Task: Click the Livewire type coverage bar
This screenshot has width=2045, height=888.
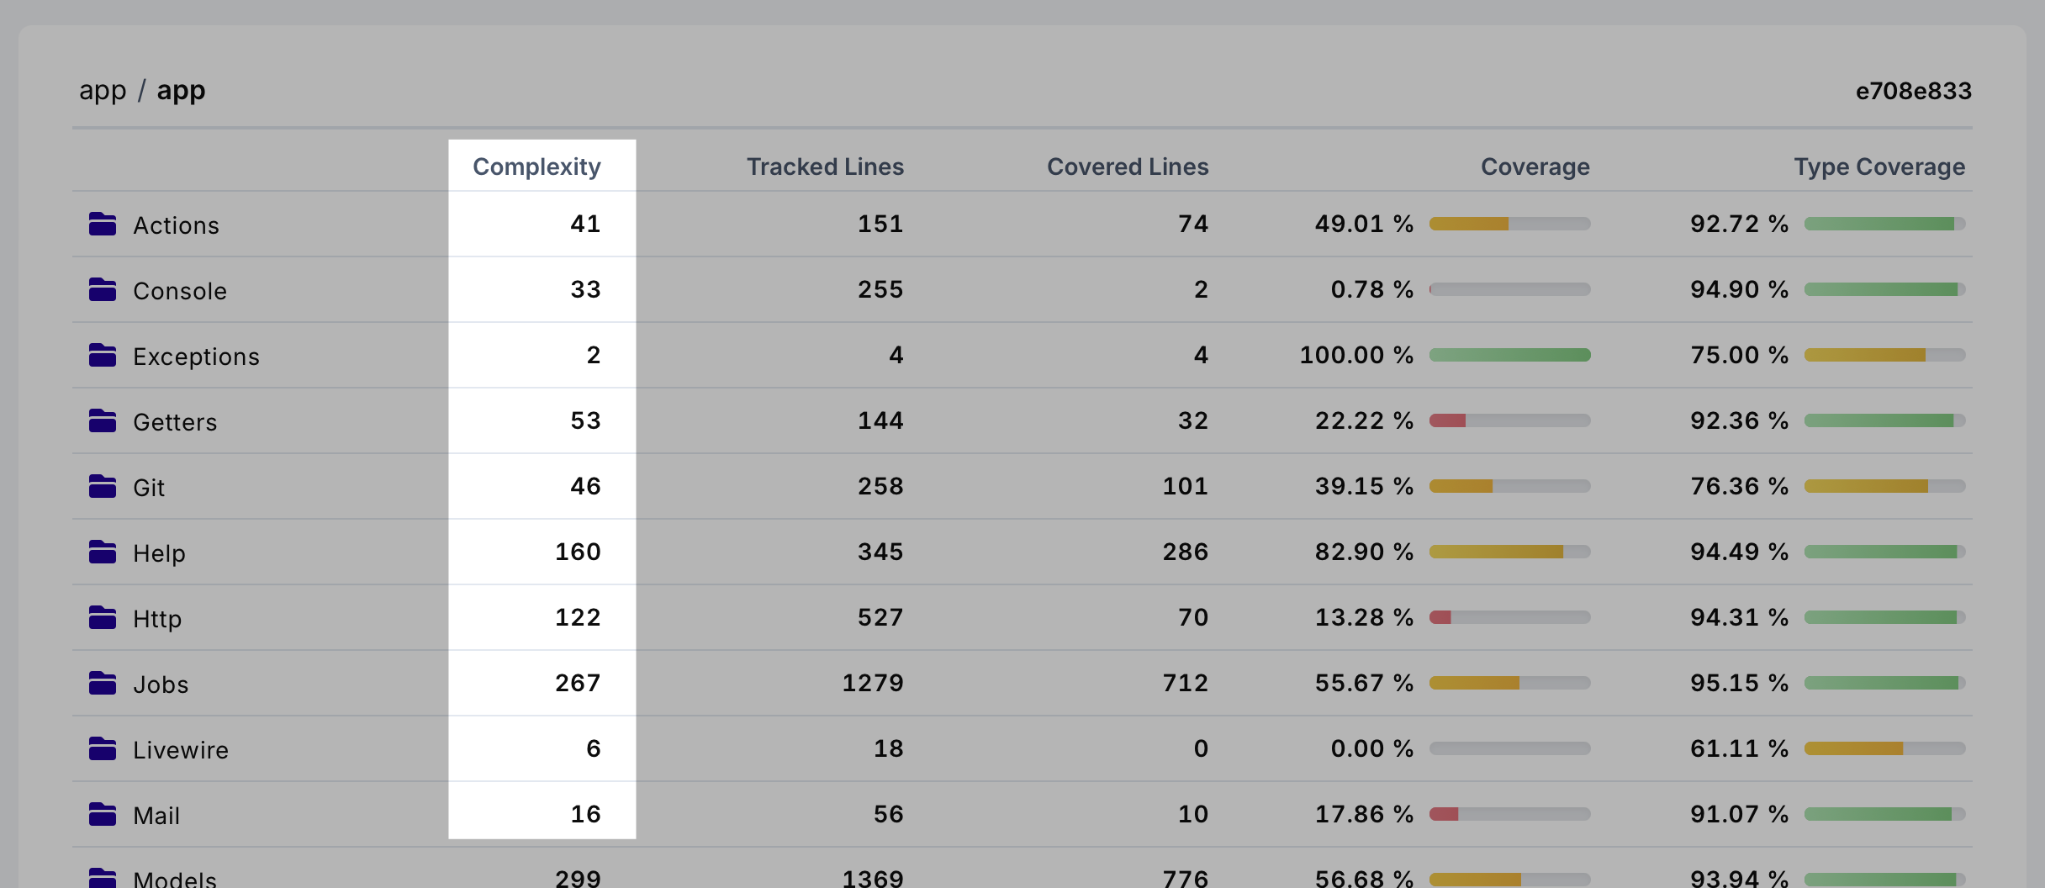Action: [1884, 748]
